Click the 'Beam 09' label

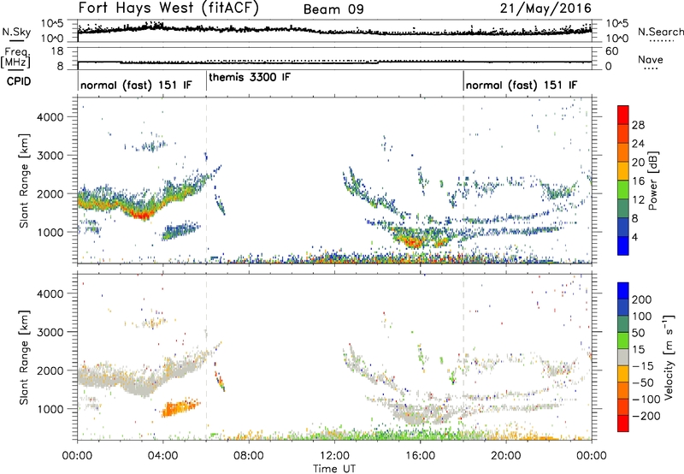point(333,9)
